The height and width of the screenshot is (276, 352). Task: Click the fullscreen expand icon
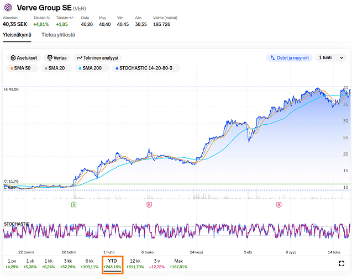(342, 264)
